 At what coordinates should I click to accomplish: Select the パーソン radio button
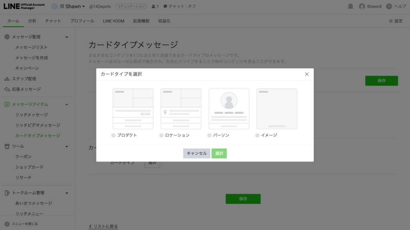[209, 136]
